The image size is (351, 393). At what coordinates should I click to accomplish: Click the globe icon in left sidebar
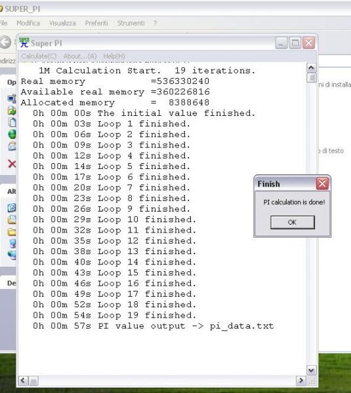pos(12,134)
